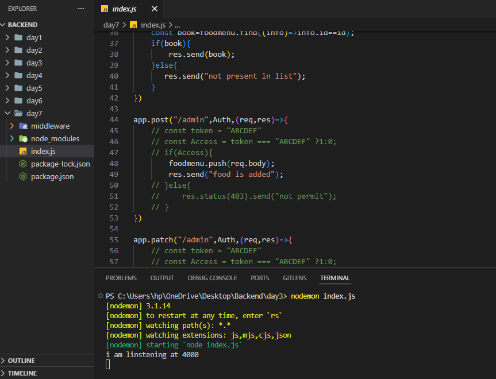Click app.post on line 44

151,120
